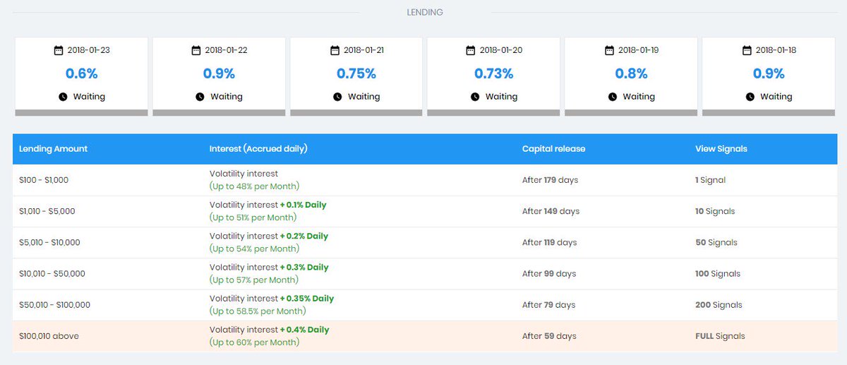This screenshot has width=847, height=365.
Task: Open the 100 Signals link
Action: [718, 273]
